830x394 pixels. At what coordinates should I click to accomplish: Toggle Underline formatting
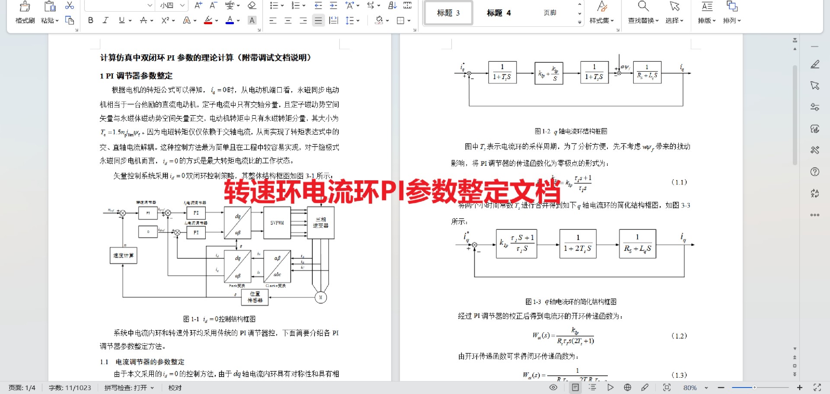coord(121,20)
